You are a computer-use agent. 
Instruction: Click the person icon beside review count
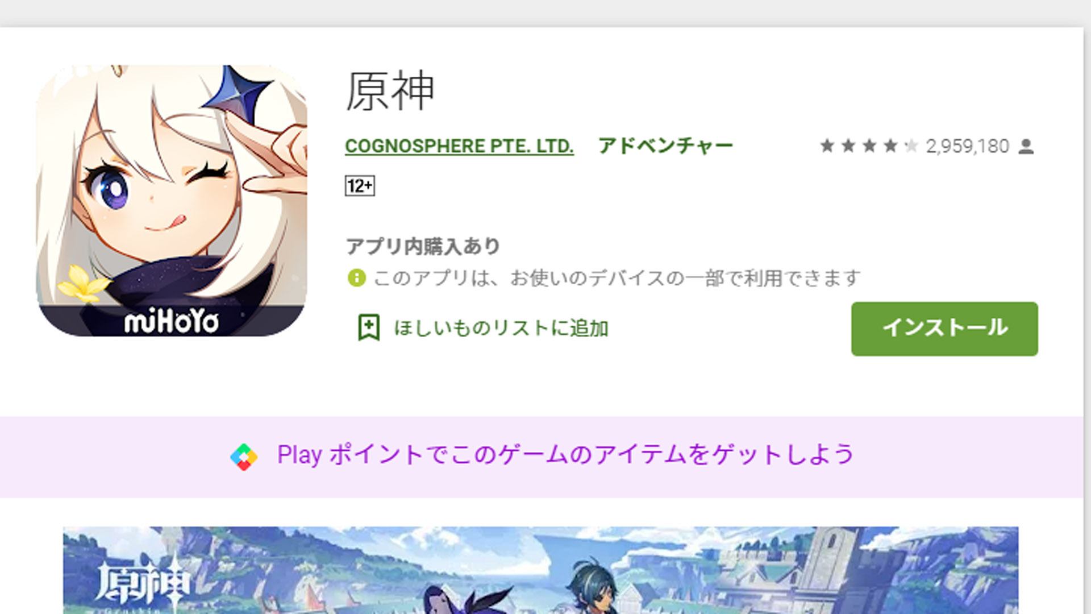point(1026,147)
